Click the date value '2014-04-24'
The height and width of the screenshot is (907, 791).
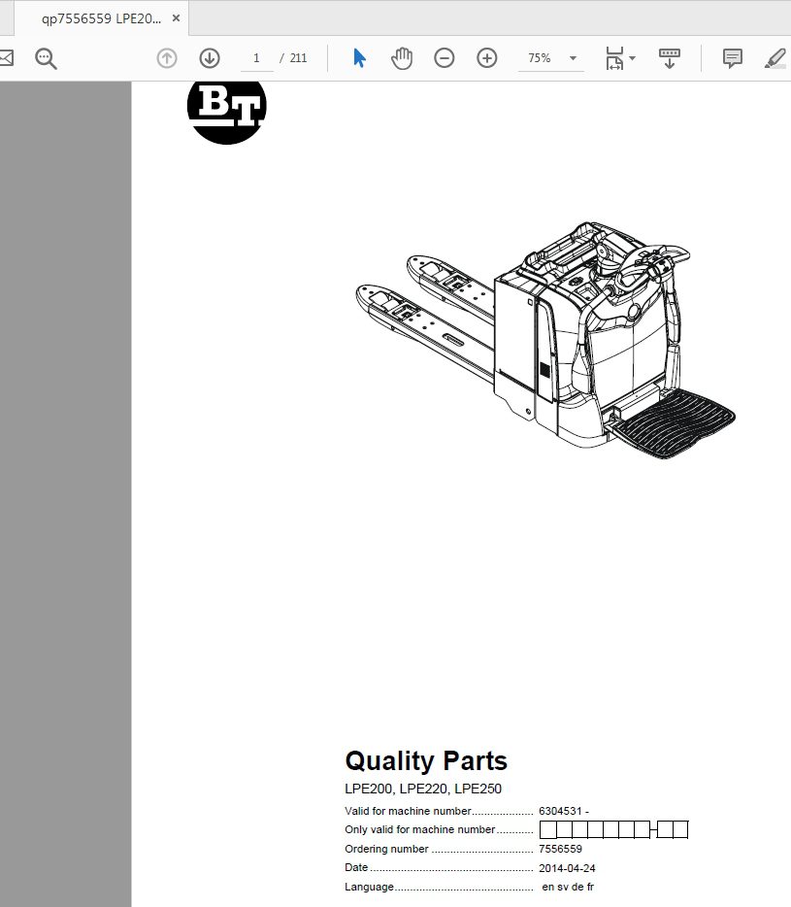coord(567,867)
